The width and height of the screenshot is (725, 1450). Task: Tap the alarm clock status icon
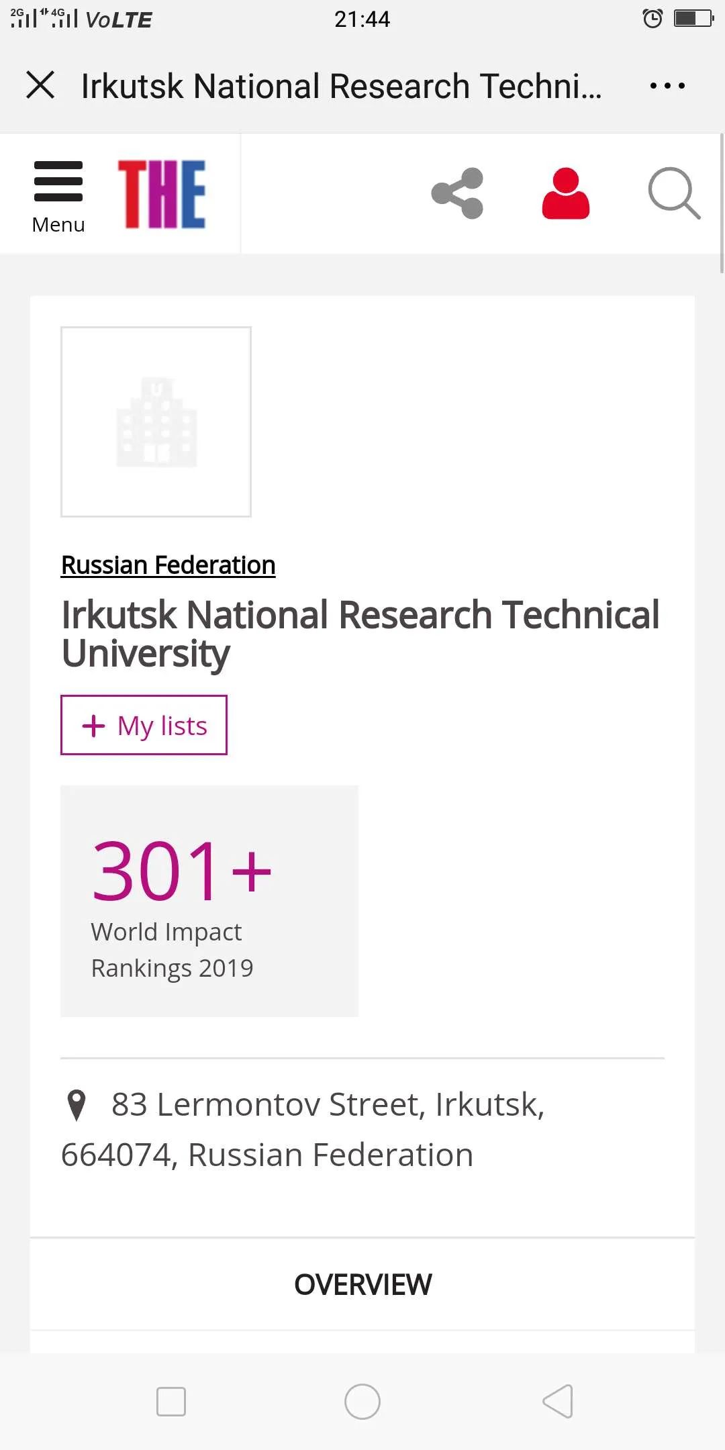(x=652, y=19)
